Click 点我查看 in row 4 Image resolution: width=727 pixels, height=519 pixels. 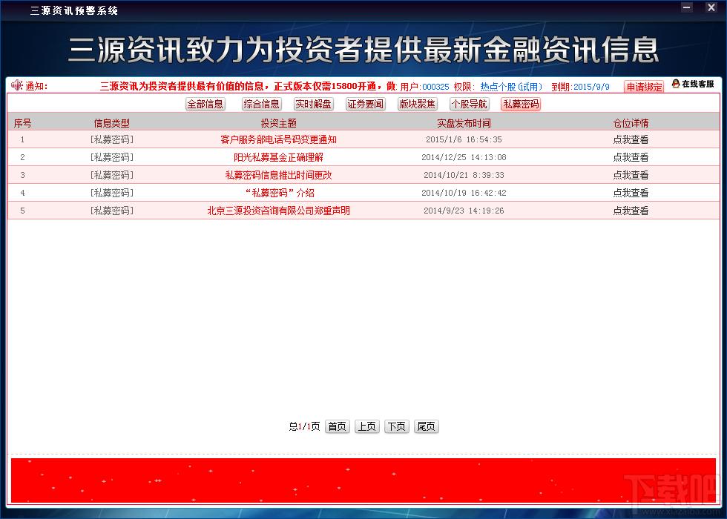point(631,193)
